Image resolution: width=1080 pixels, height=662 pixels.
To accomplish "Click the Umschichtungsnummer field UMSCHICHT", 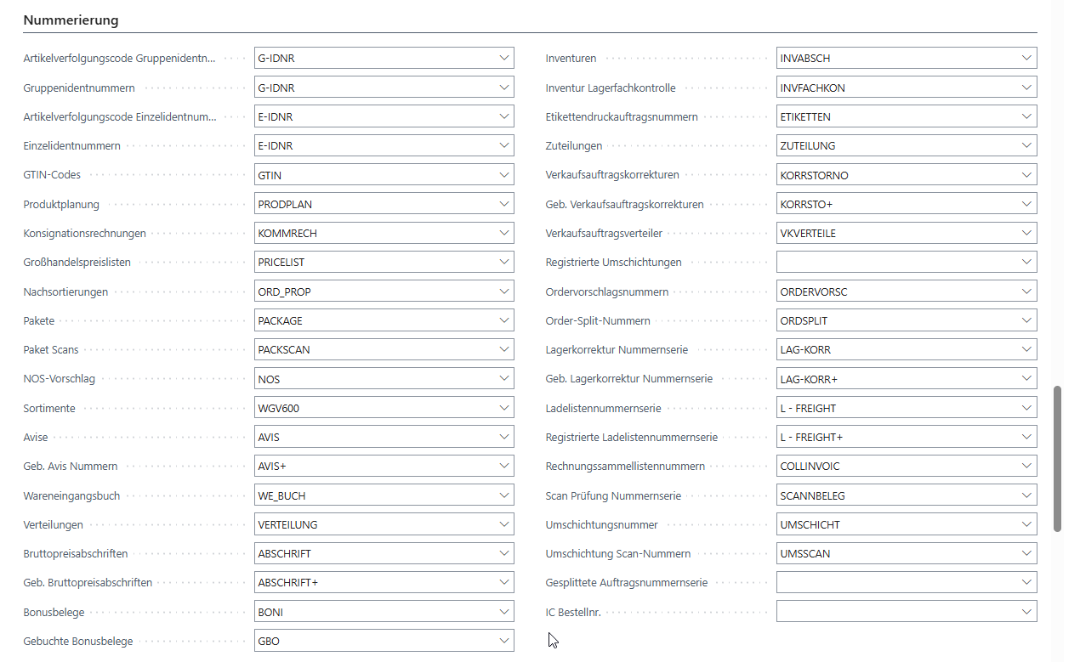I will (897, 524).
